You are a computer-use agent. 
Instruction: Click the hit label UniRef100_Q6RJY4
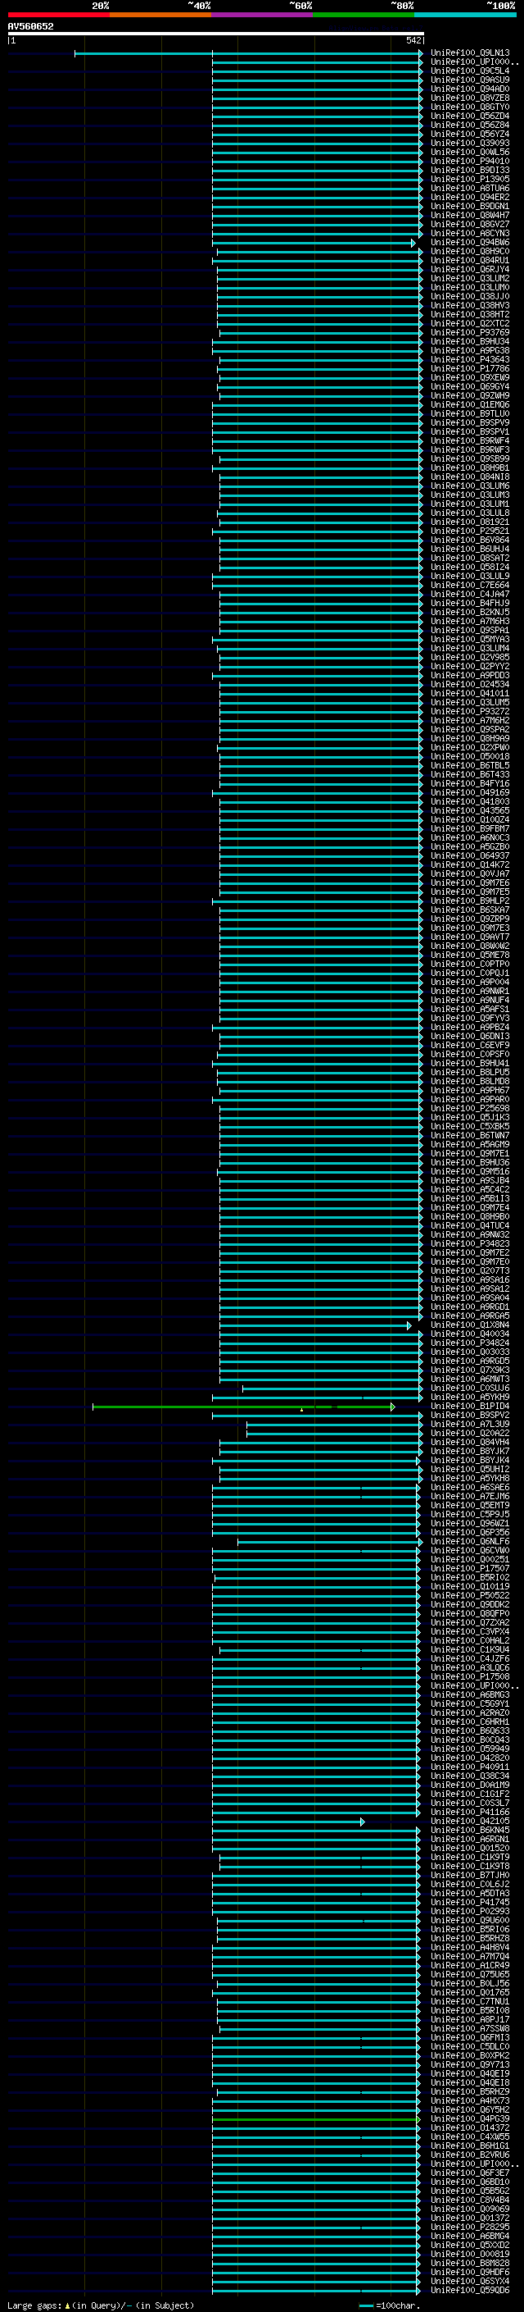470,269
